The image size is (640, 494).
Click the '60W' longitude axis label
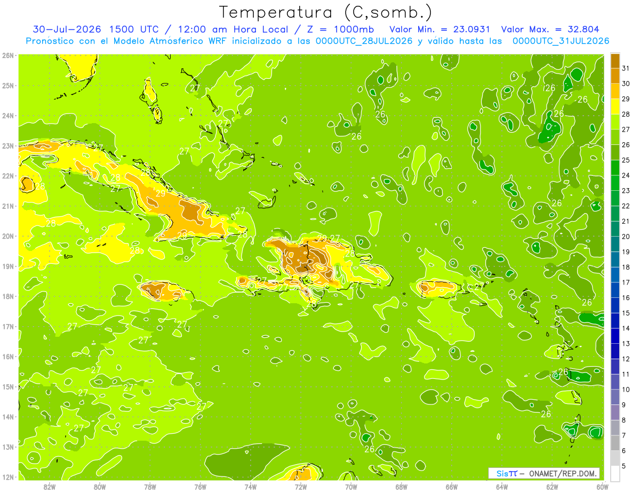click(602, 487)
